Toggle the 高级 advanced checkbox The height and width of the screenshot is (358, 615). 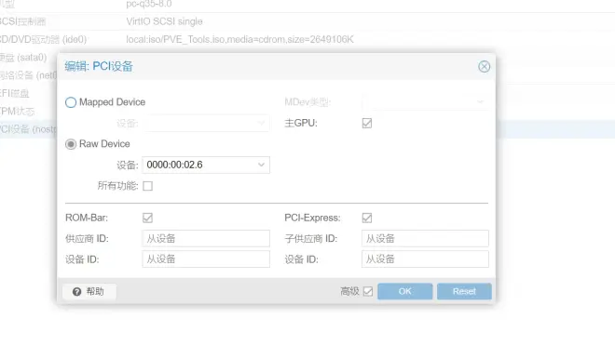pyautogui.click(x=368, y=291)
